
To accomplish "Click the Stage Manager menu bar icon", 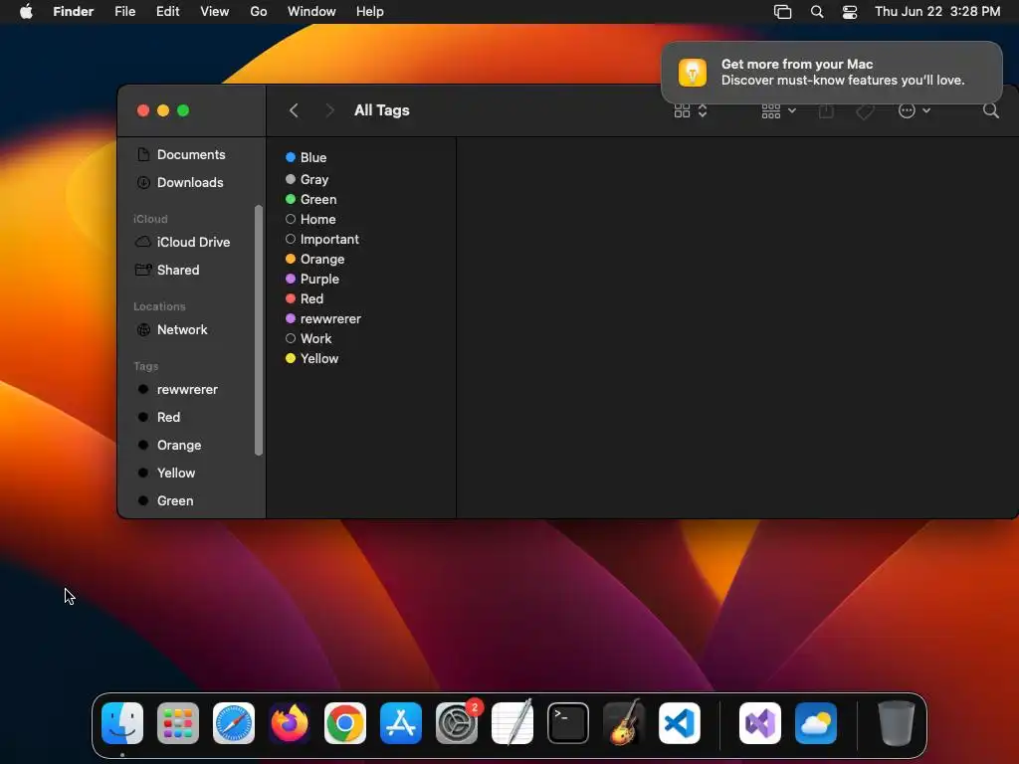I will (x=782, y=12).
